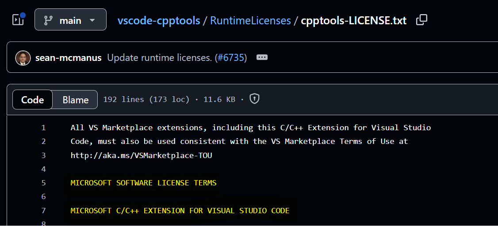The height and width of the screenshot is (226, 498).
Task: Copy the file path with the copy icon
Action: [x=422, y=20]
